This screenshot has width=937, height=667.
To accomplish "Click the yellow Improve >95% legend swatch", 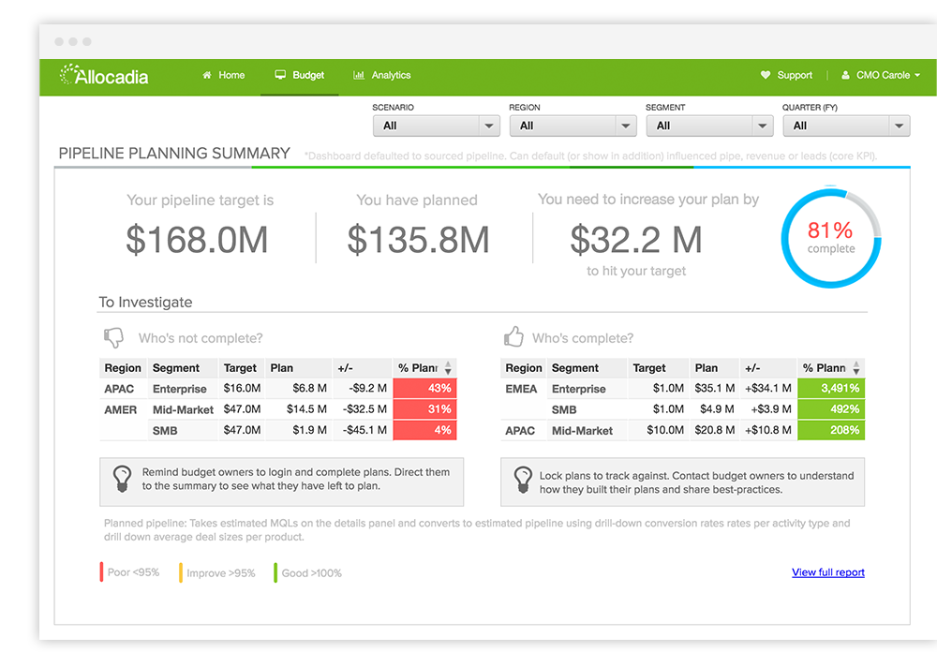I will click(x=181, y=572).
